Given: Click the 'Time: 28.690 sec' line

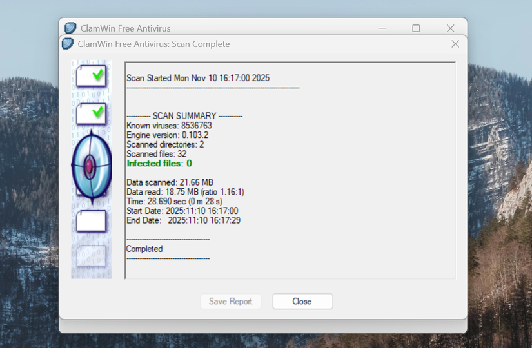Looking at the screenshot, I should tap(174, 202).
